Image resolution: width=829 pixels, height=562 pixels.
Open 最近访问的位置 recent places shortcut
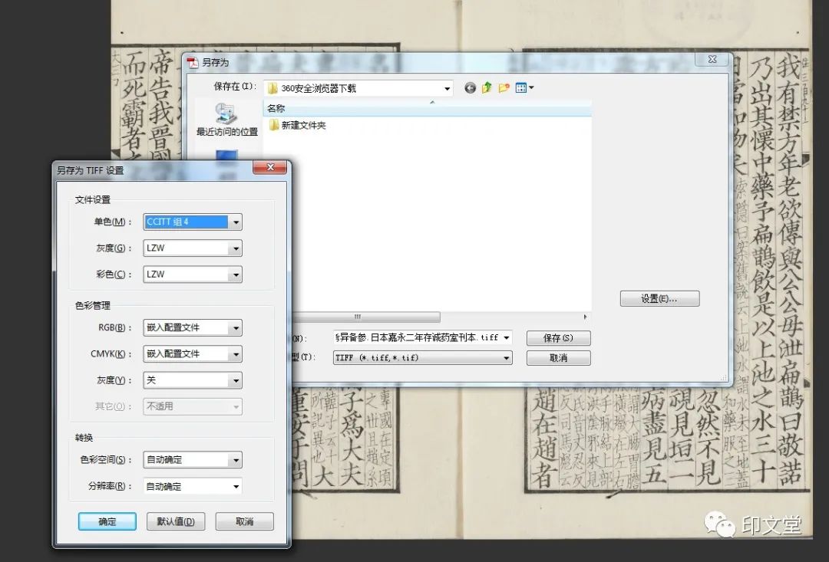(x=226, y=120)
